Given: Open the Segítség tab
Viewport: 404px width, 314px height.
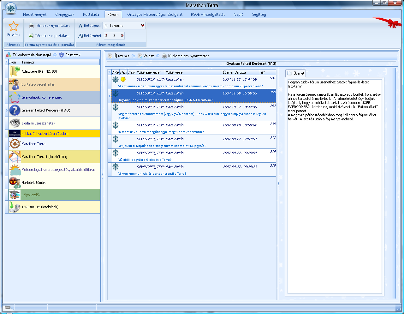Looking at the screenshot, I should [259, 15].
